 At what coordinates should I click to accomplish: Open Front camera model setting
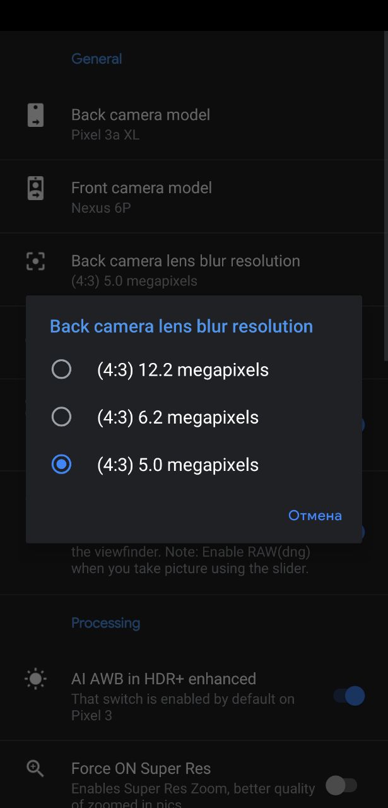pos(194,197)
